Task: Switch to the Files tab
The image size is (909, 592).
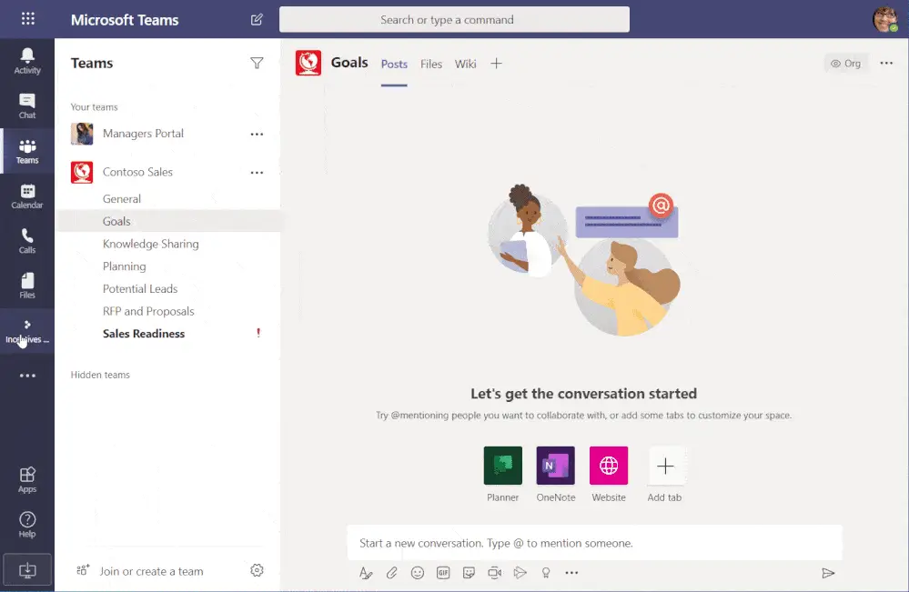Action: [431, 64]
